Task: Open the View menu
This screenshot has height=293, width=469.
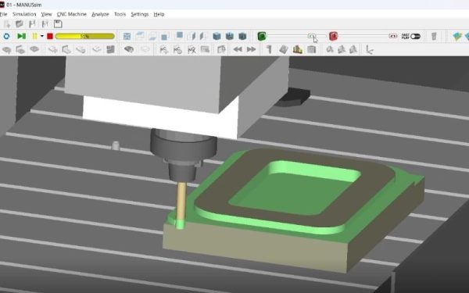Action: [46, 14]
